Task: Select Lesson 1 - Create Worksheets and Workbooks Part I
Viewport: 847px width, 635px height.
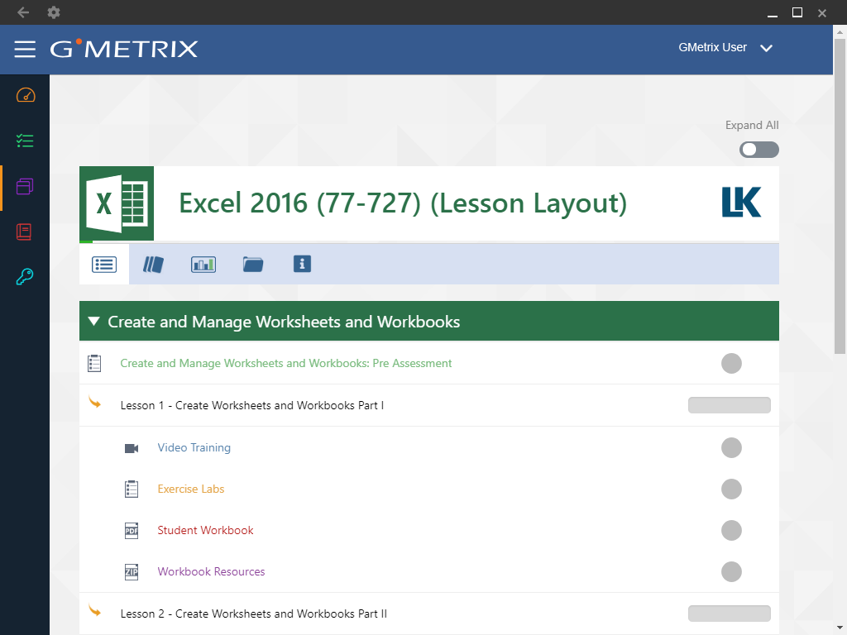Action: click(252, 405)
